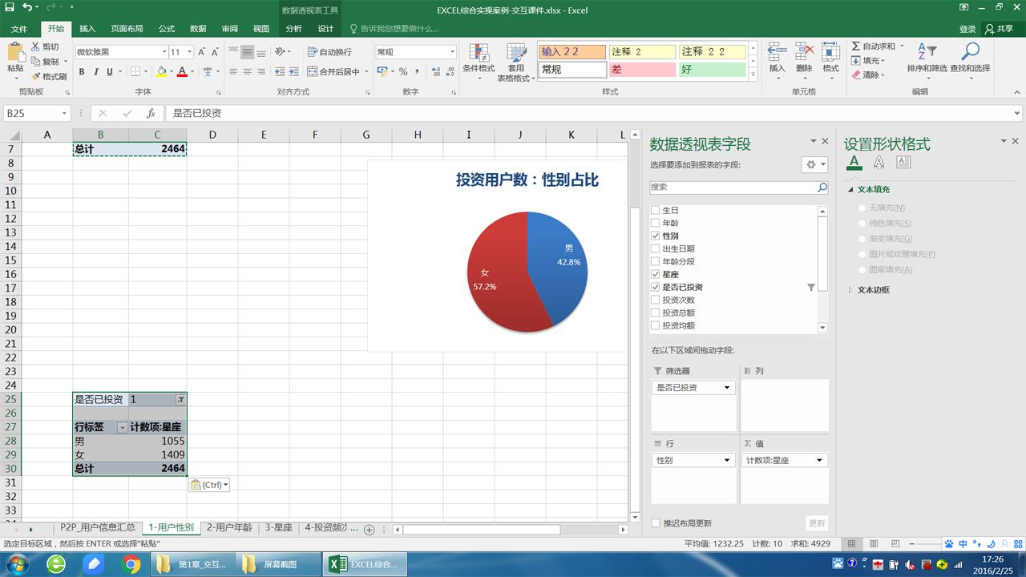
Task: Switch to sheet 2-用户年龄
Action: pos(229,528)
